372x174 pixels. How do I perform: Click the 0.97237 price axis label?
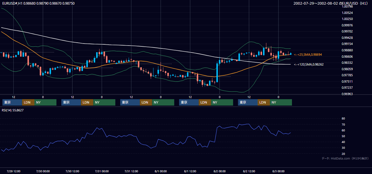[348, 88]
